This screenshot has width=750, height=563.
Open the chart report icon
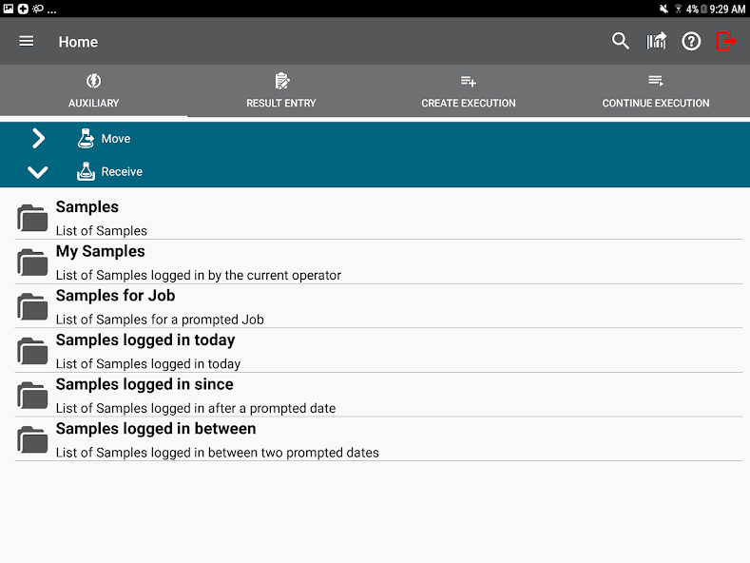657,41
